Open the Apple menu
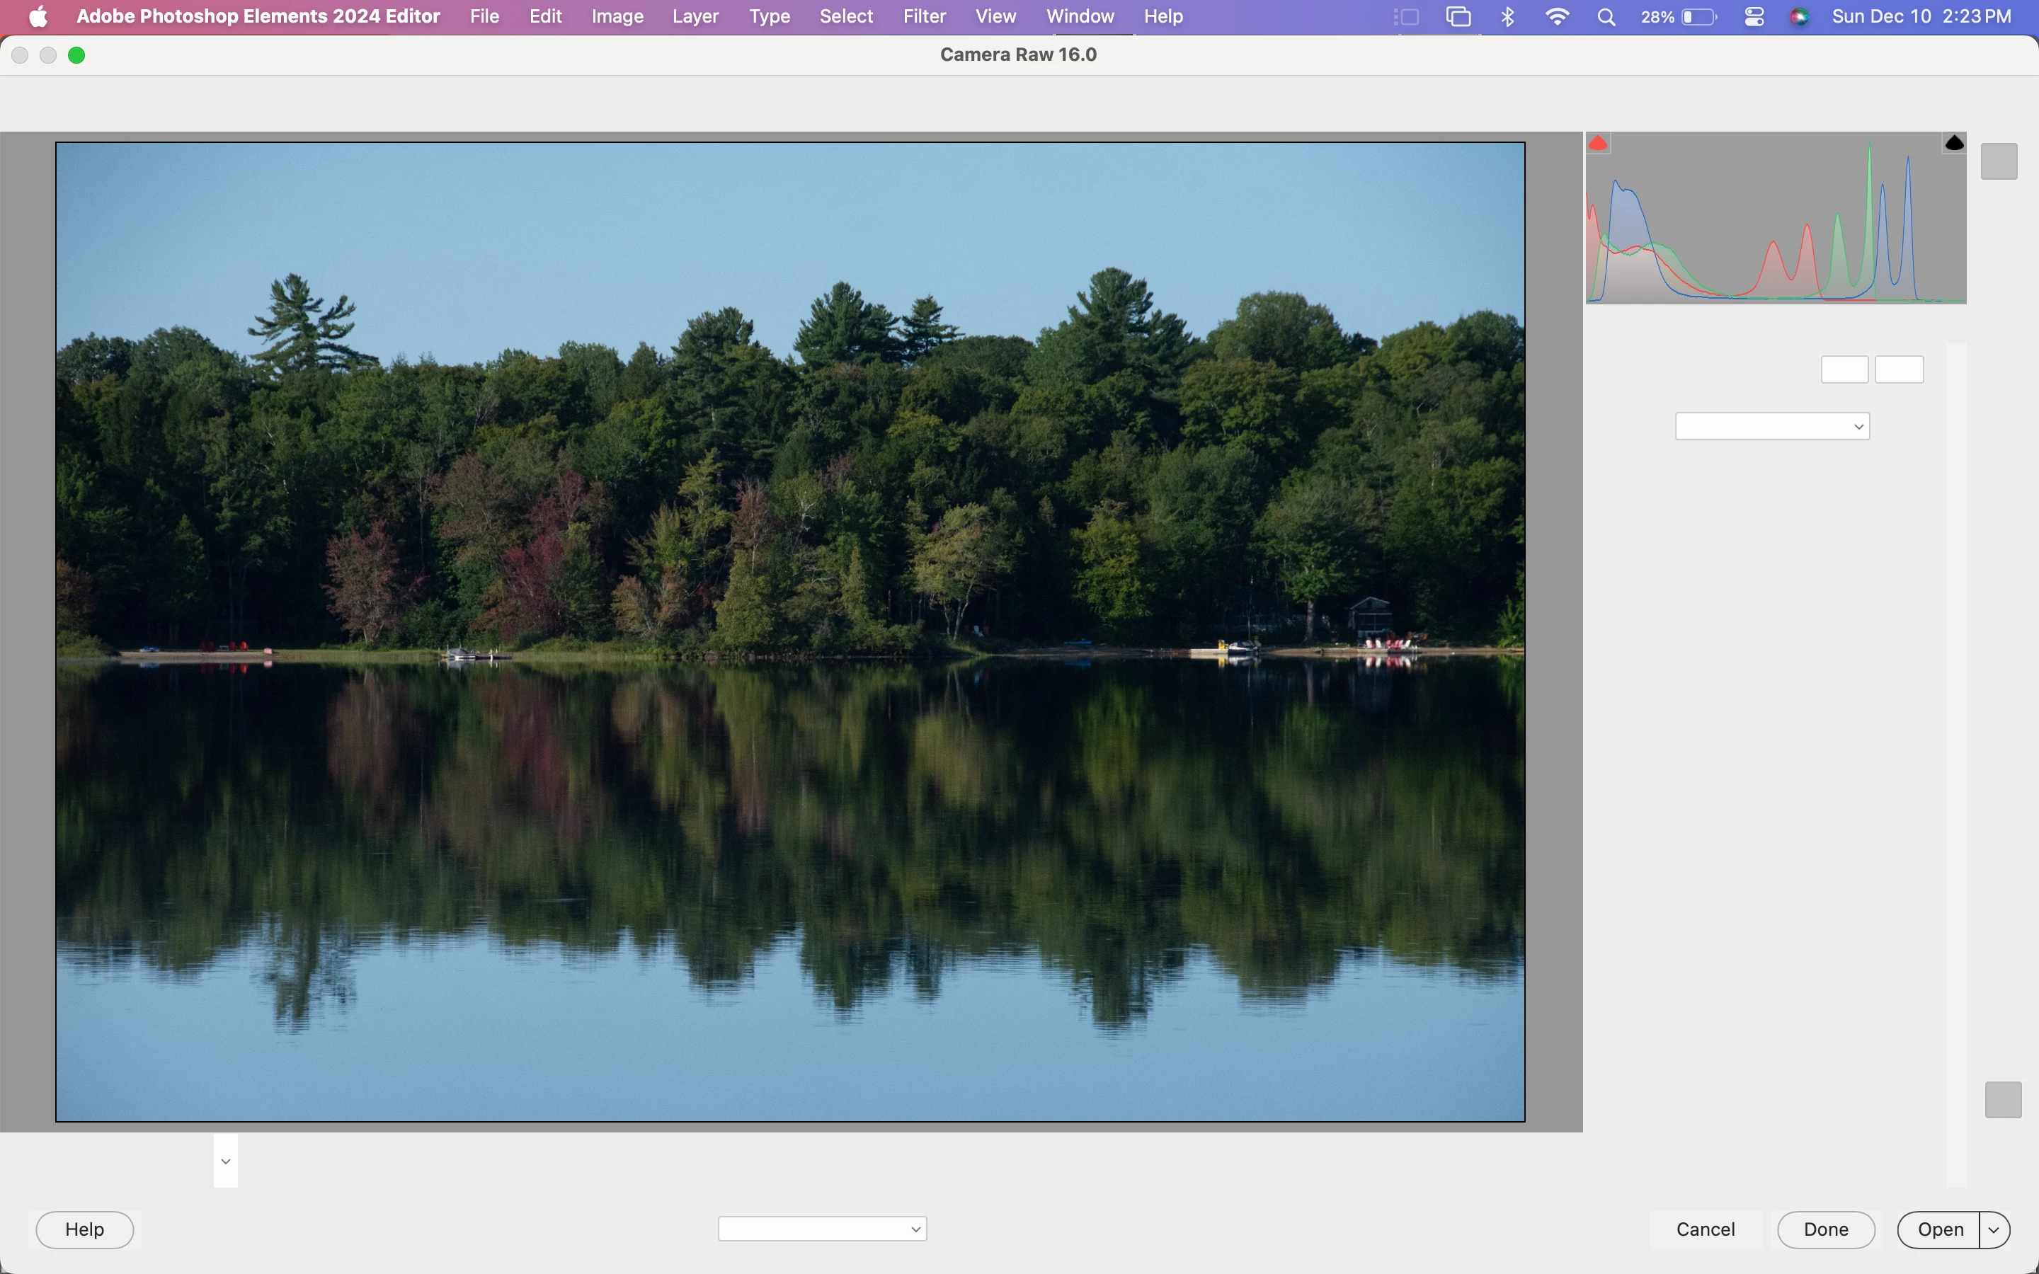Screen dimensions: 2039x1274 tap(38, 17)
